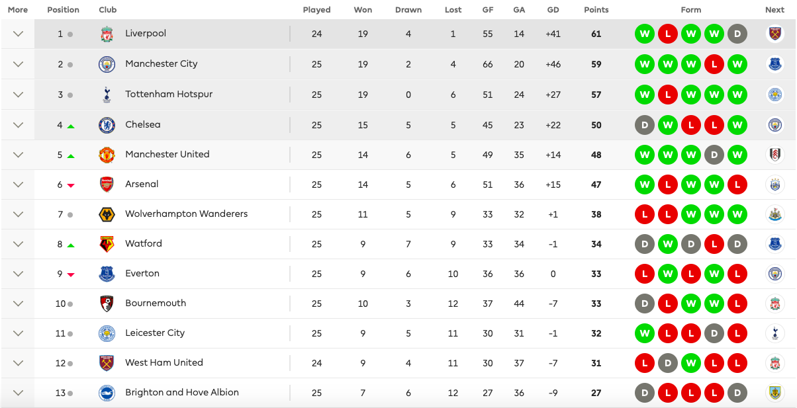This screenshot has width=797, height=408.
Task: Click the Chelsea club crest
Action: tap(107, 125)
